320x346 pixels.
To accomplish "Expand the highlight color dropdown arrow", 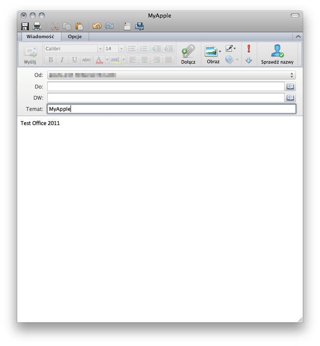I will pyautogui.click(x=124, y=60).
